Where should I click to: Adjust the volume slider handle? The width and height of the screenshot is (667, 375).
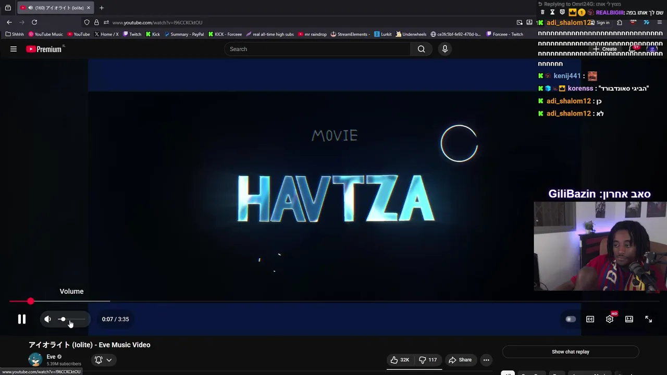tap(63, 319)
